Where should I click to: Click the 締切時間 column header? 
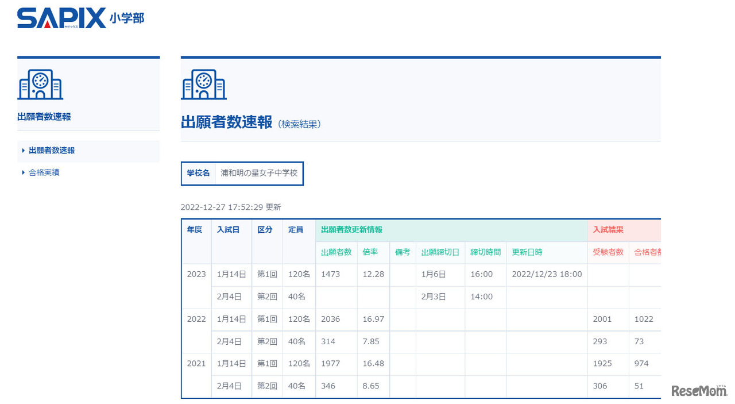coord(485,252)
